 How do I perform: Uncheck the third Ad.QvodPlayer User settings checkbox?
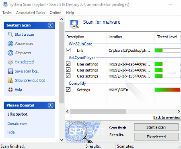[x=68, y=76]
